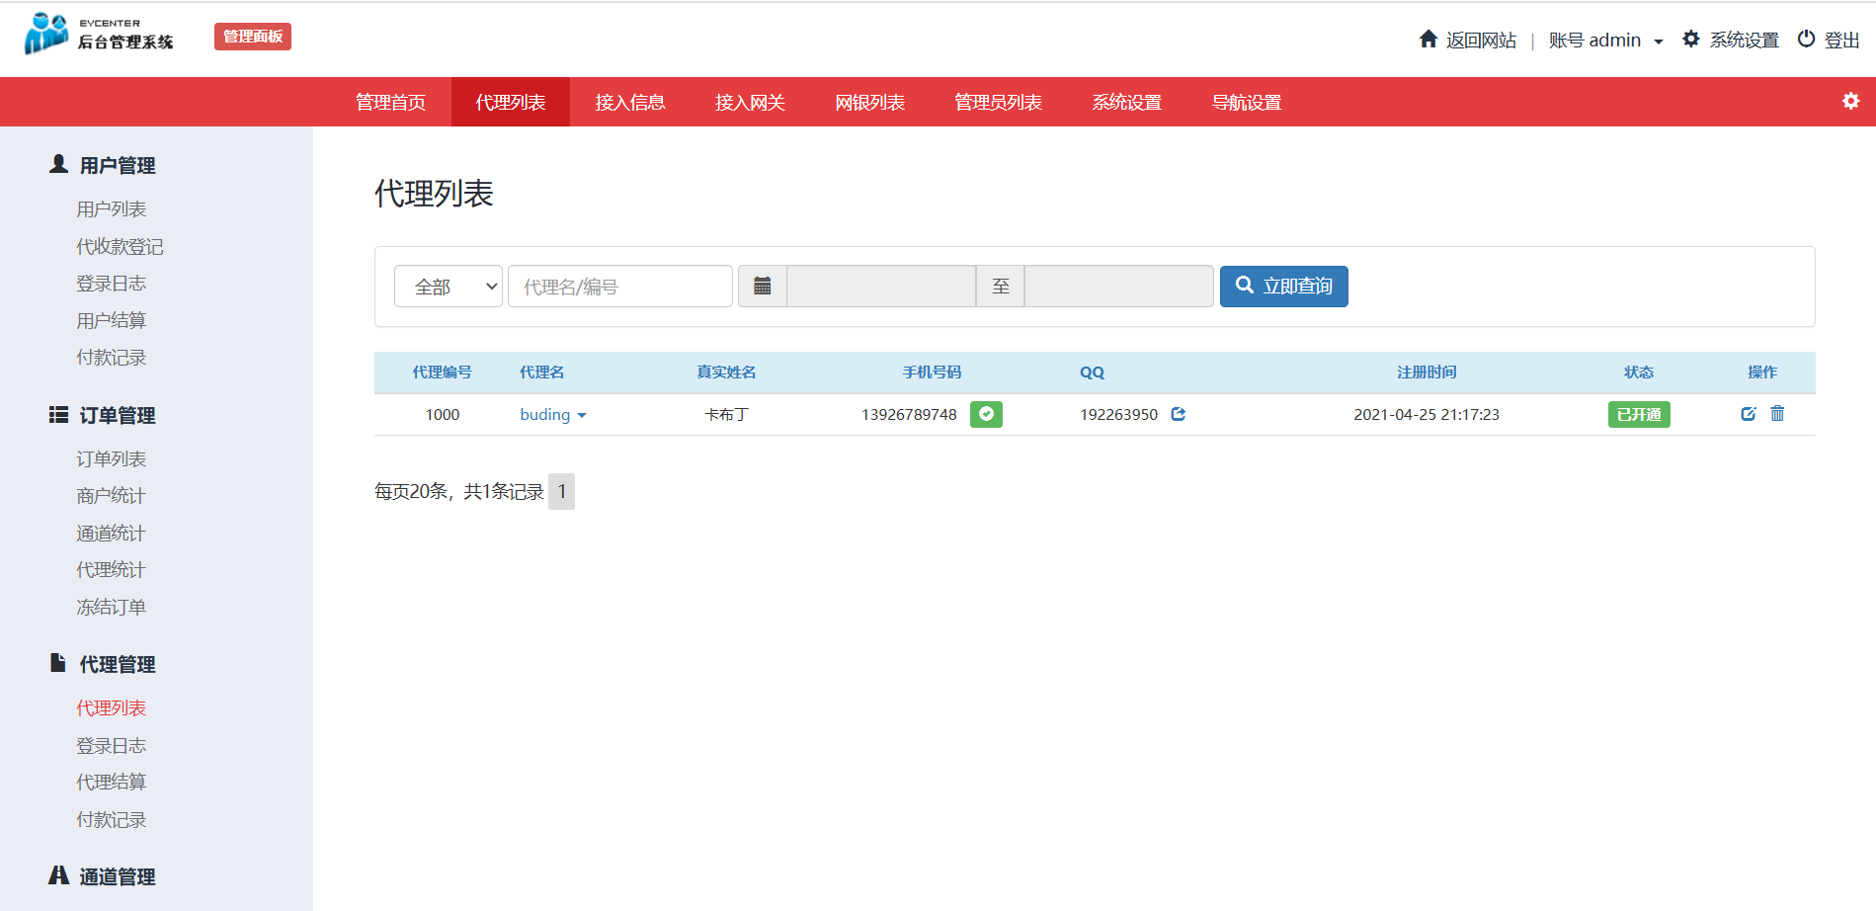Click the home icon 返回网站

tap(1428, 40)
